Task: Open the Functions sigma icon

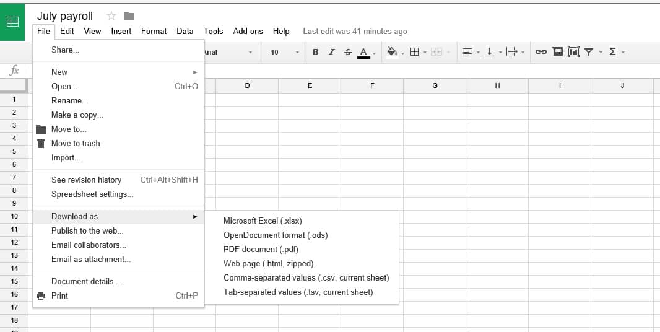Action: point(612,52)
